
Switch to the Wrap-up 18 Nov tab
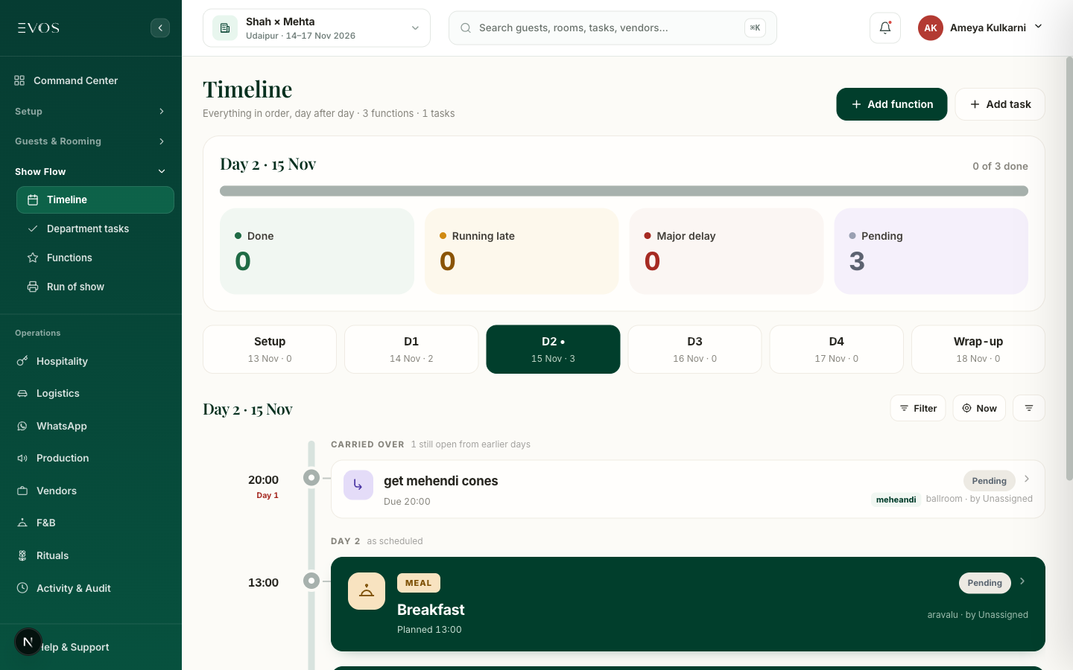tap(978, 349)
